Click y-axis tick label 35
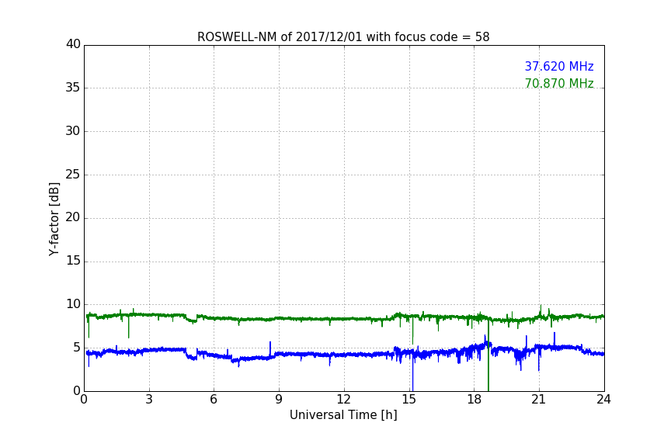This screenshot has width=671, height=447. tap(73, 88)
